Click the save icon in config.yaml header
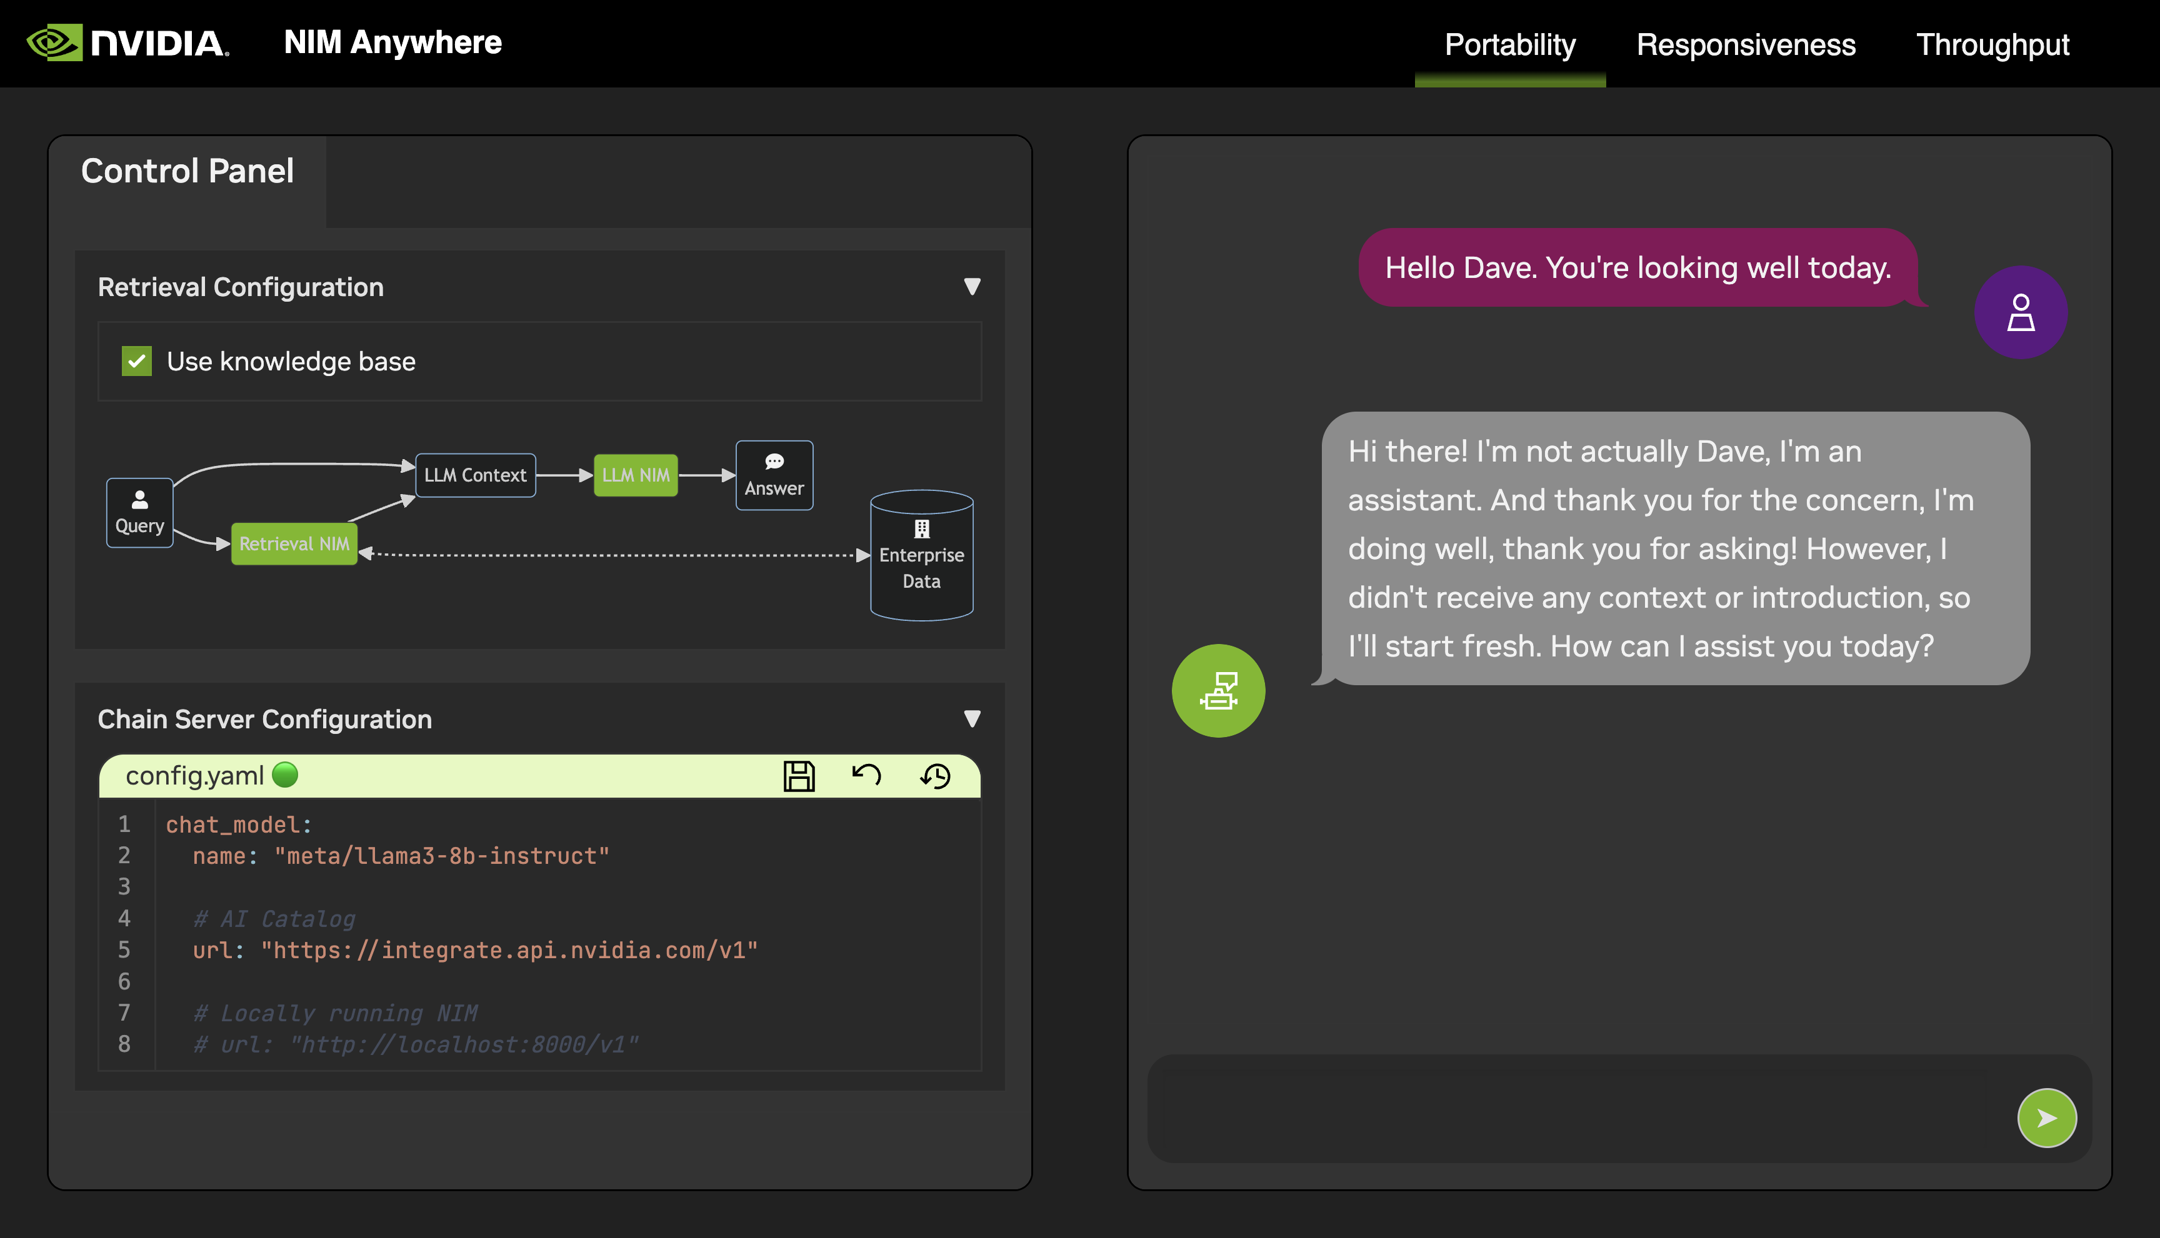 798,775
